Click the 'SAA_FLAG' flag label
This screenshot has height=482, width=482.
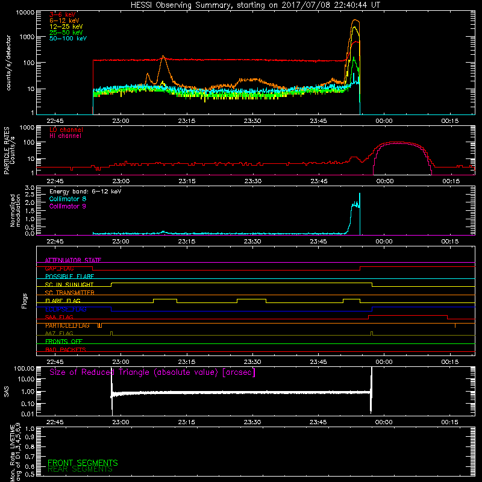tap(59, 318)
